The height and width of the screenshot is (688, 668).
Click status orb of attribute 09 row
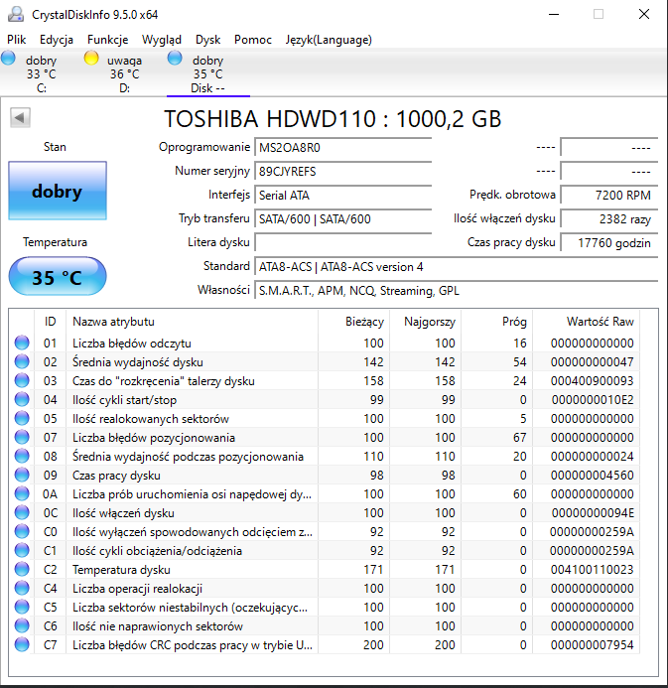click(x=22, y=475)
